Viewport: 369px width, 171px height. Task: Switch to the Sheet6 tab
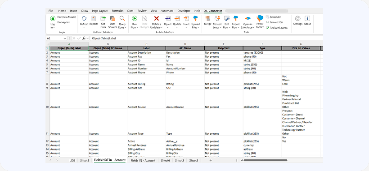tap(165, 160)
